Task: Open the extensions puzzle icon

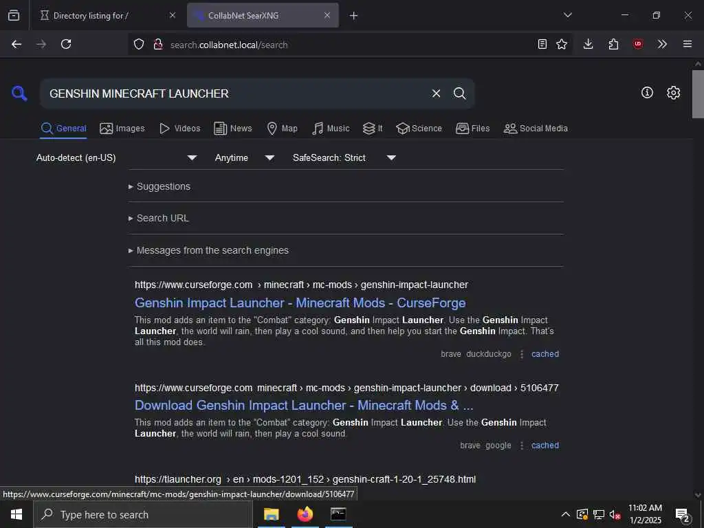Action: 613,44
